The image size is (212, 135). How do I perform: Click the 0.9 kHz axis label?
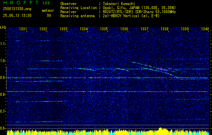pyautogui.click(x=2, y=78)
